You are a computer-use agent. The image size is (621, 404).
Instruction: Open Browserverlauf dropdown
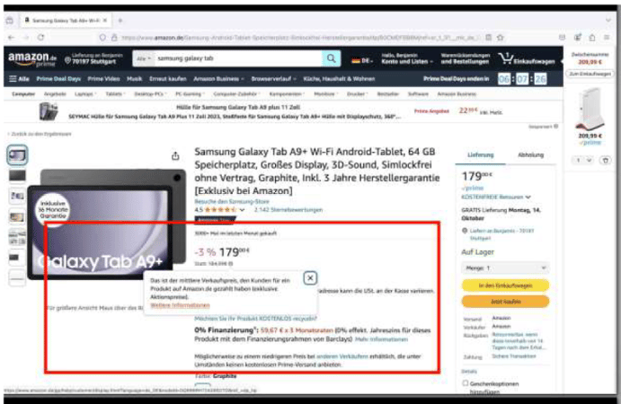(x=274, y=79)
